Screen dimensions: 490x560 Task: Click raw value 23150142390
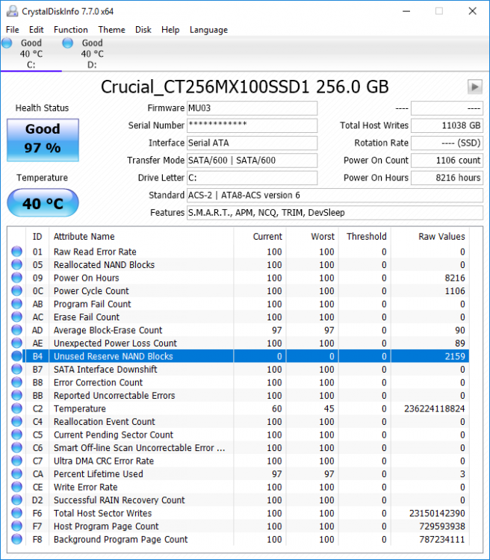pos(437,513)
